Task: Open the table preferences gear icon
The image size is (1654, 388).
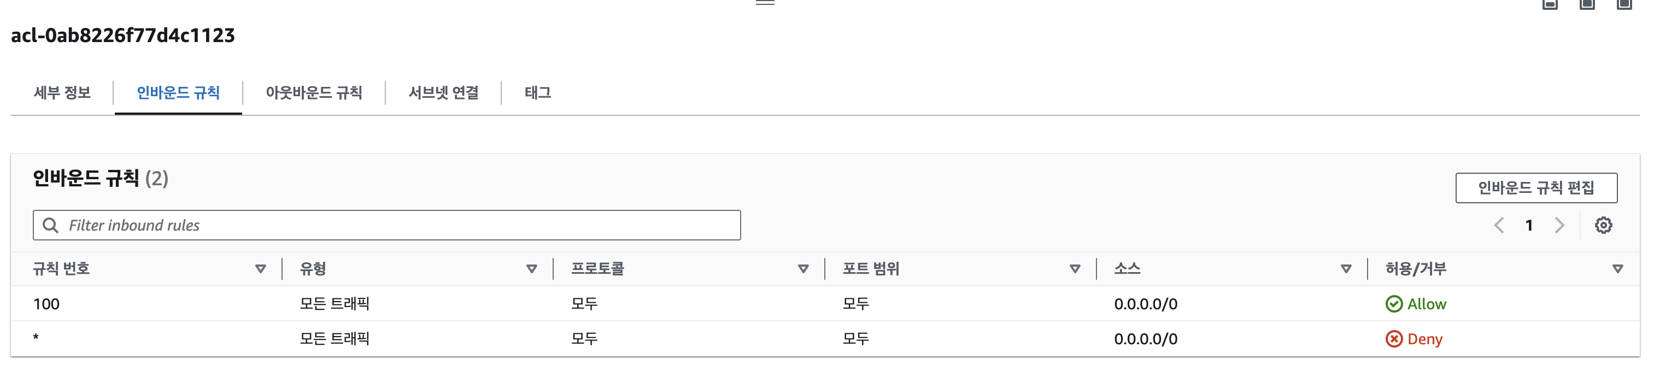Action: [1603, 226]
